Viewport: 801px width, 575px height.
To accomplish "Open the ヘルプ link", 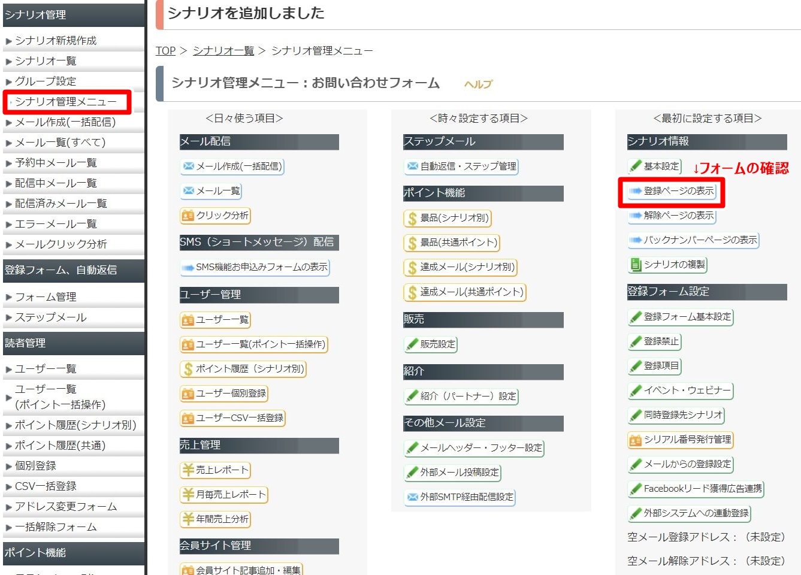I will (478, 84).
